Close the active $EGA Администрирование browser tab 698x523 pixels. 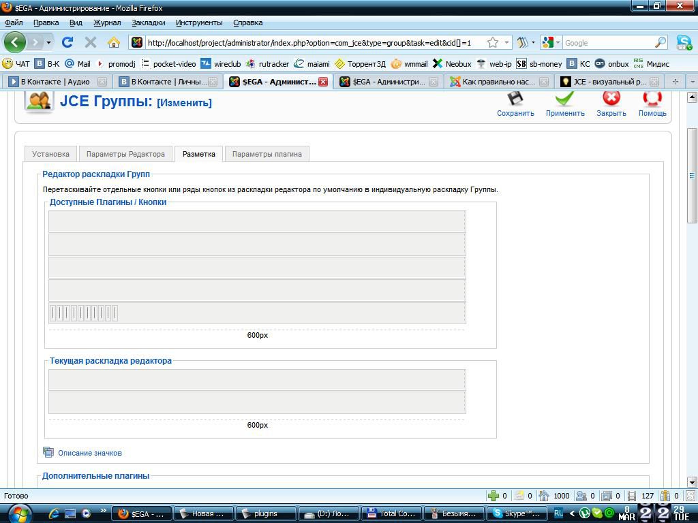coord(323,81)
